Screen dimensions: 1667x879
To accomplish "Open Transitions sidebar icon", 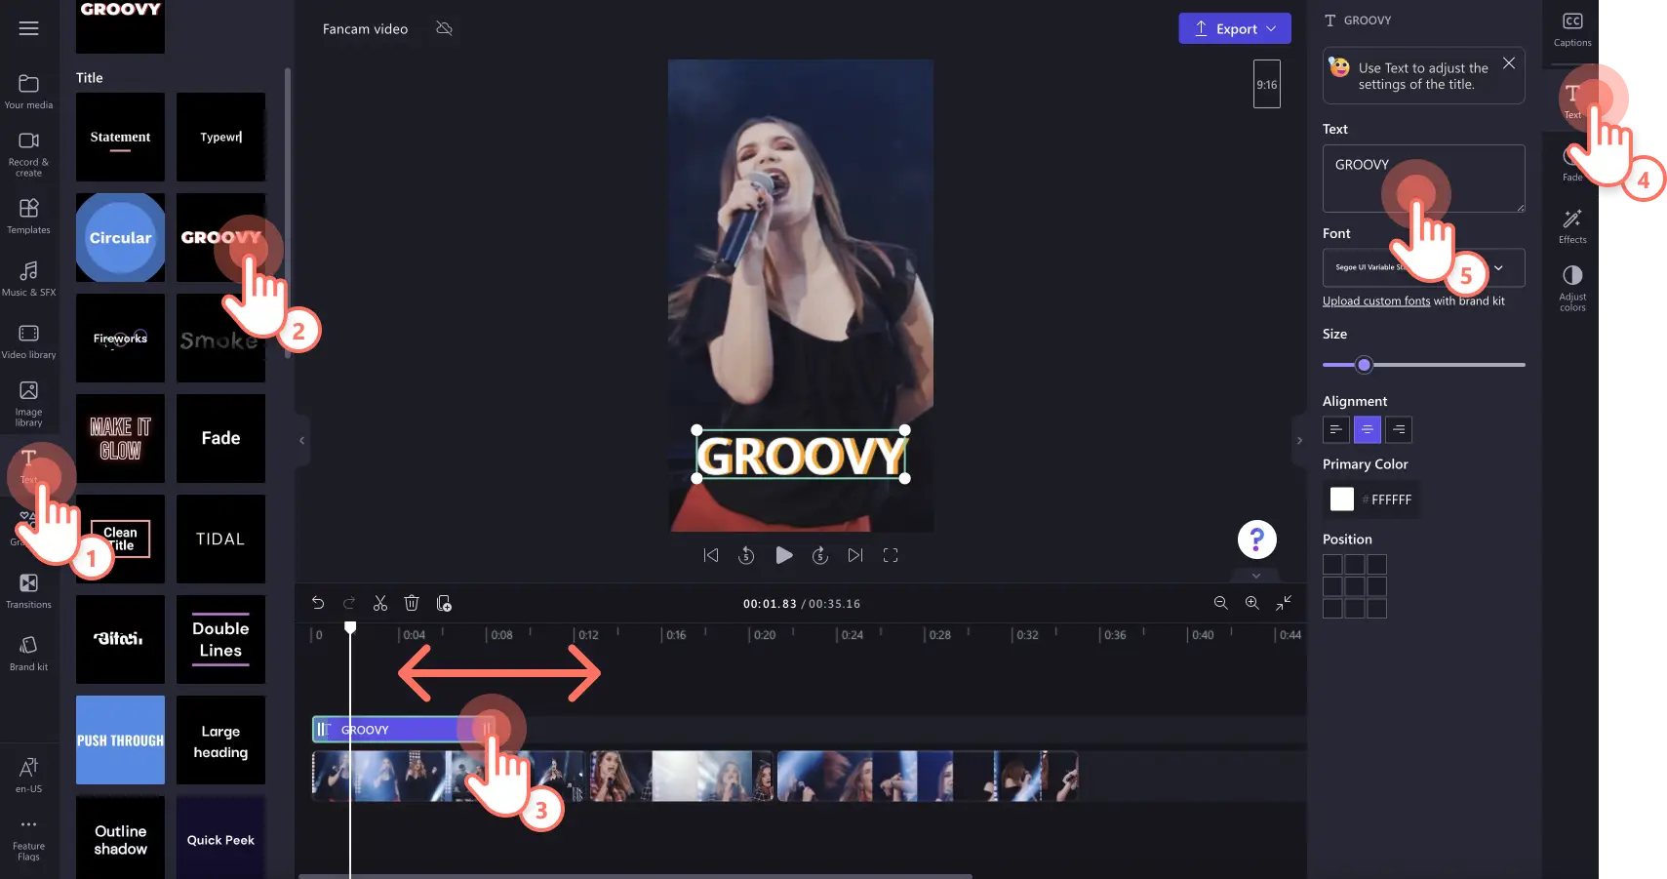I will (29, 591).
